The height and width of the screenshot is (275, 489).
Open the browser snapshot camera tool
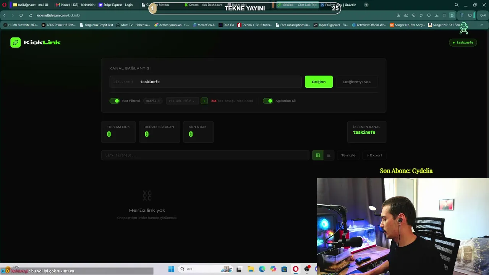pyautogui.click(x=406, y=15)
